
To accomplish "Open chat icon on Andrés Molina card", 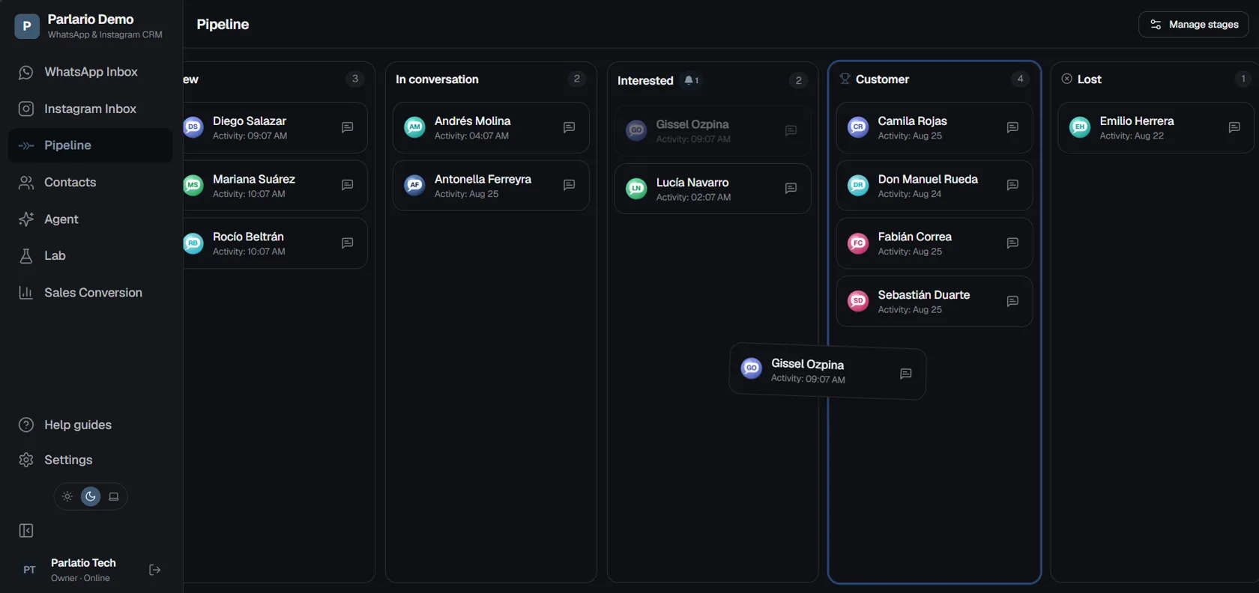I will point(569,127).
